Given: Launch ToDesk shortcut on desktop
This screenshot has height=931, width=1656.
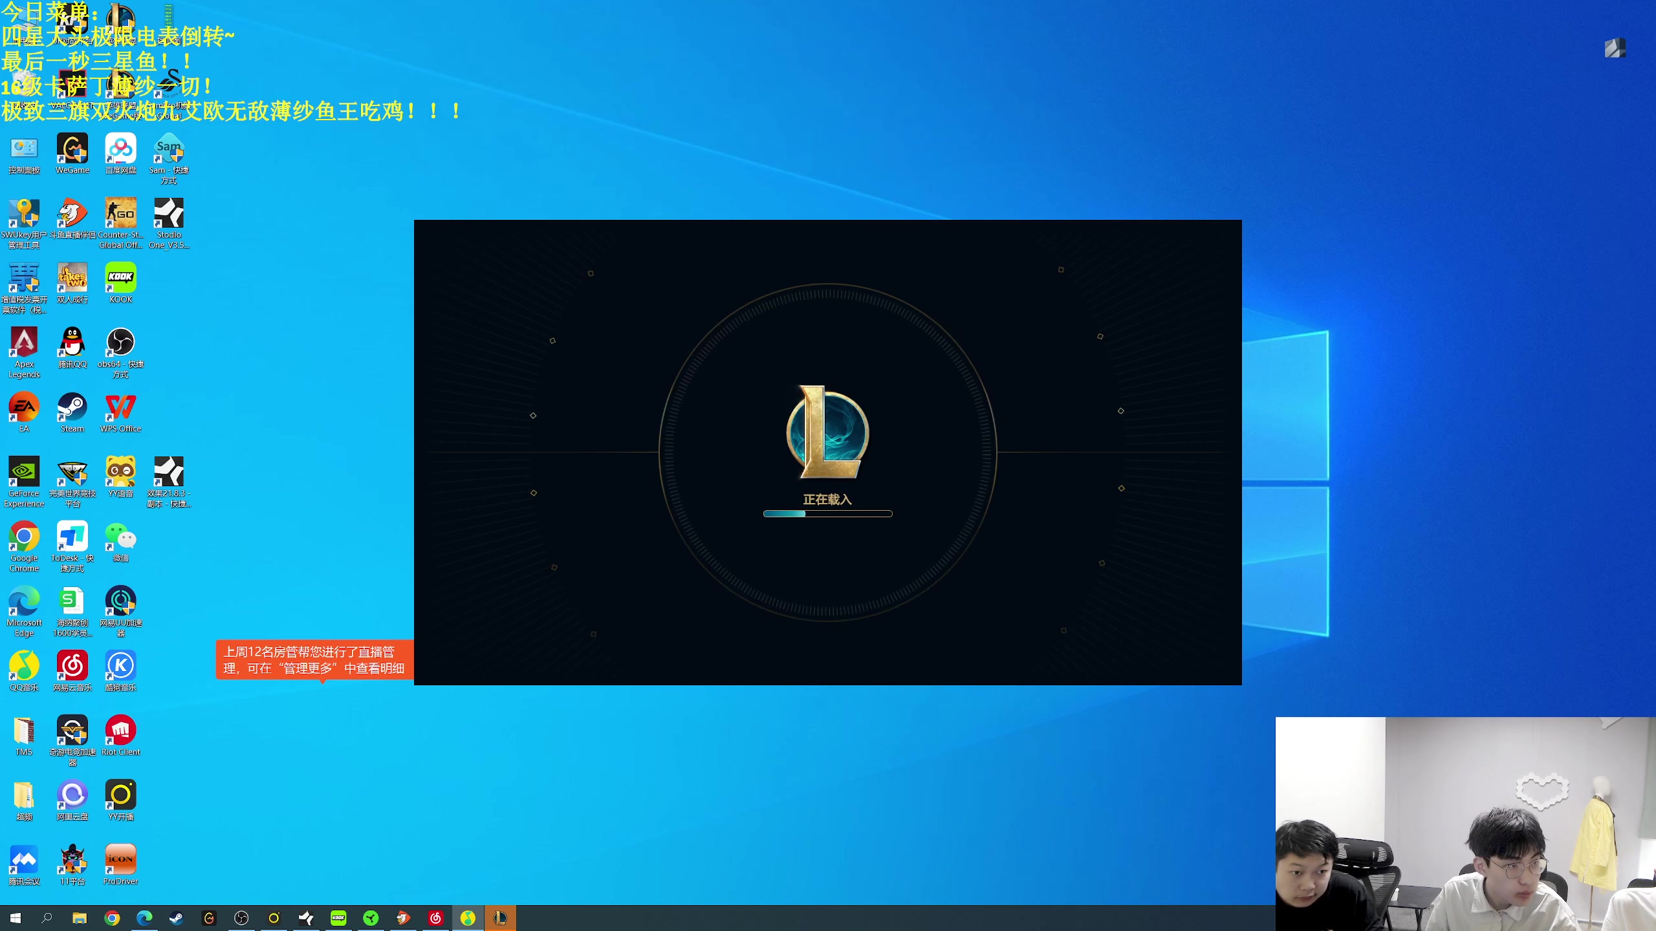Looking at the screenshot, I should (x=72, y=547).
